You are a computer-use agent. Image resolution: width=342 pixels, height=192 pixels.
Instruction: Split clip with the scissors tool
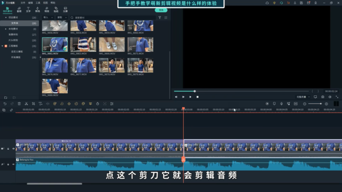26,104
